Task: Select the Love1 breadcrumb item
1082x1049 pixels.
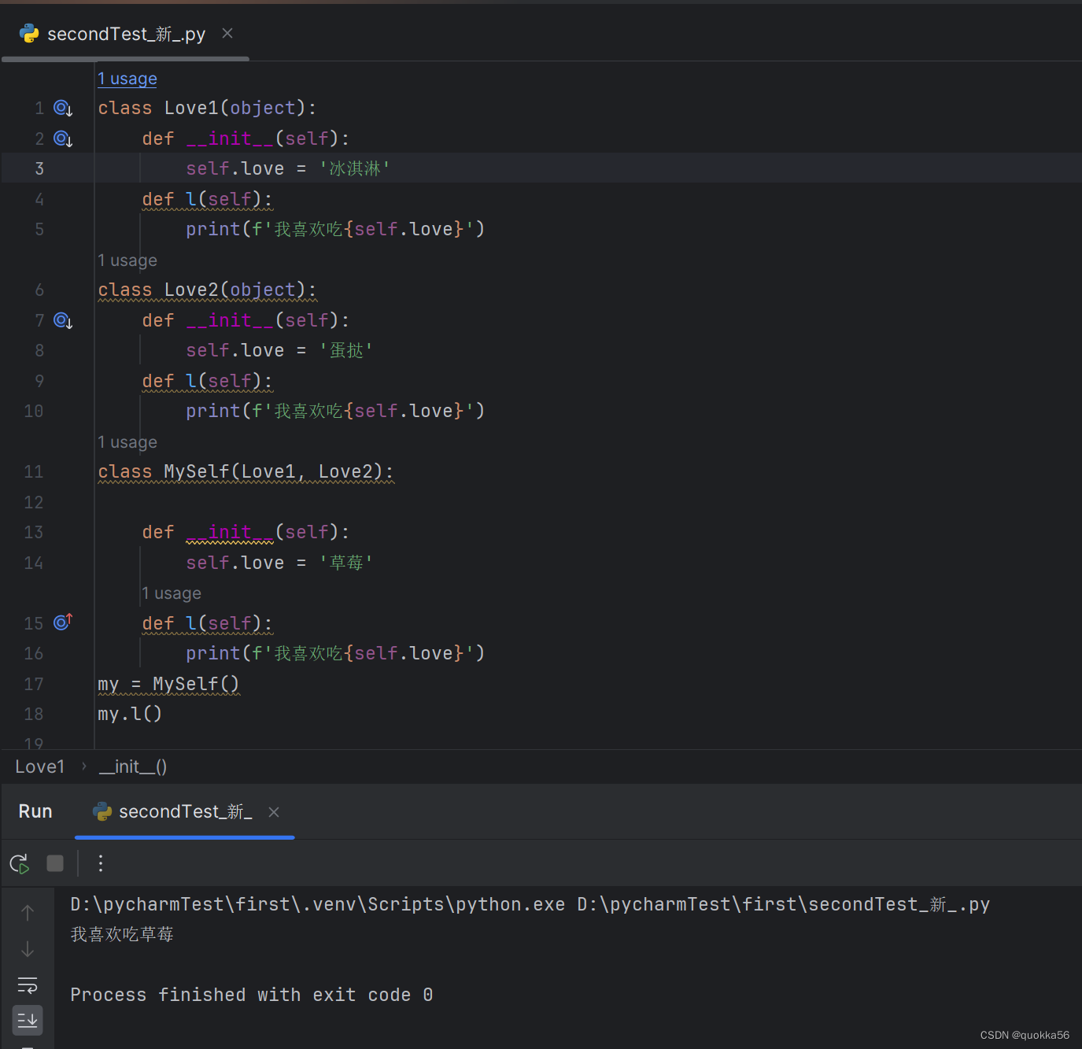Action: (40, 766)
